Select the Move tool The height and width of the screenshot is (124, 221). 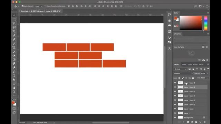click(14, 15)
